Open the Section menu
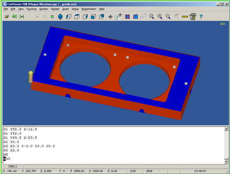This screenshot has width=230, height=174. (44, 9)
